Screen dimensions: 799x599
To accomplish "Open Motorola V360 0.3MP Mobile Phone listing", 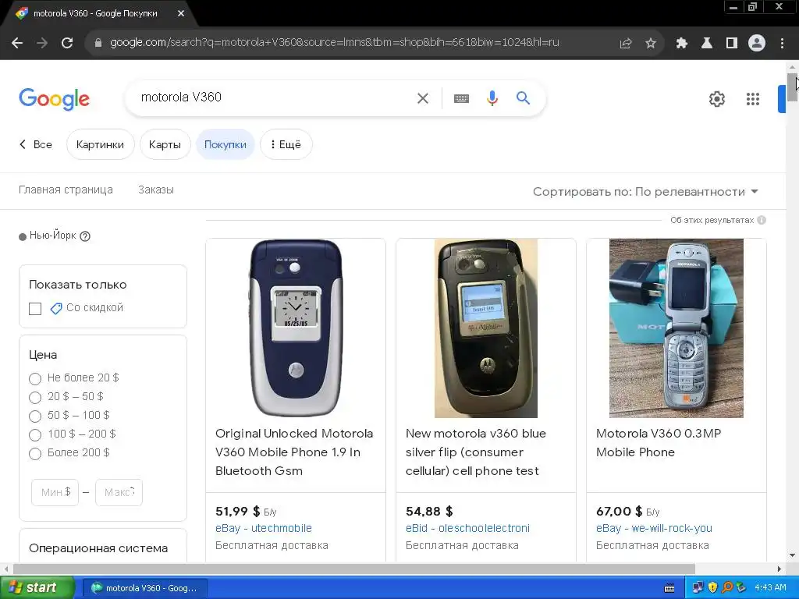I will 659,443.
